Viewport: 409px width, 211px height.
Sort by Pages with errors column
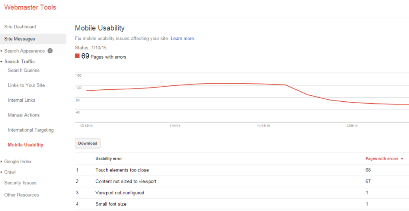pos(385,159)
